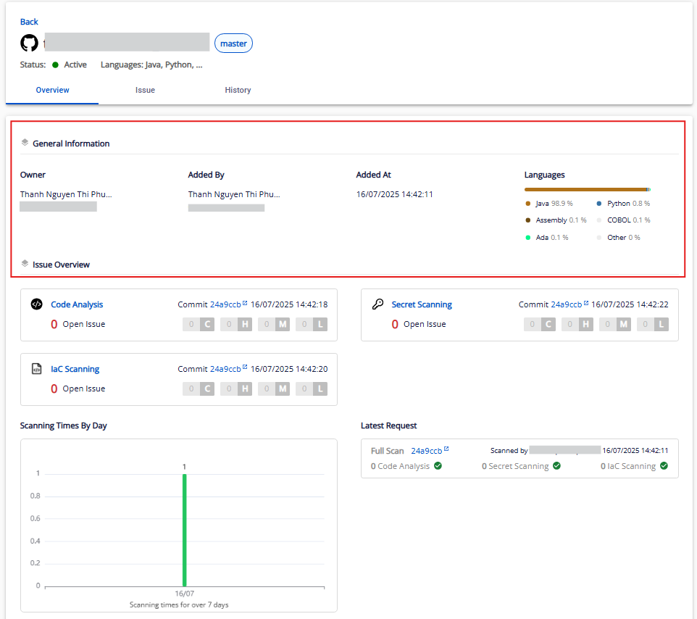Click external link icon beside Secret Scanning commit
The height and width of the screenshot is (619, 697).
(x=586, y=303)
